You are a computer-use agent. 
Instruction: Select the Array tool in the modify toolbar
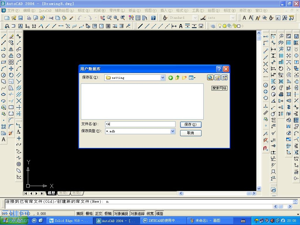tap(11, 62)
